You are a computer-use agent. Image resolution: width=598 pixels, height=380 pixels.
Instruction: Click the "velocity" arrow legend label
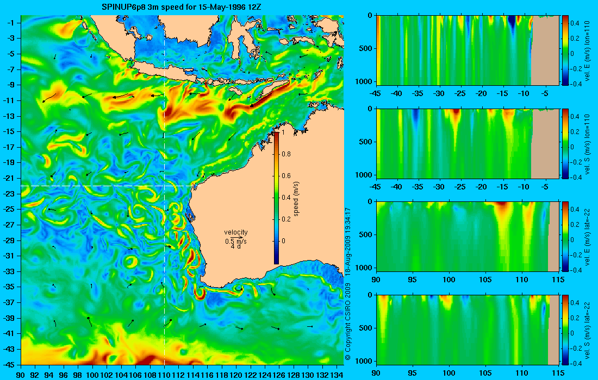click(236, 232)
